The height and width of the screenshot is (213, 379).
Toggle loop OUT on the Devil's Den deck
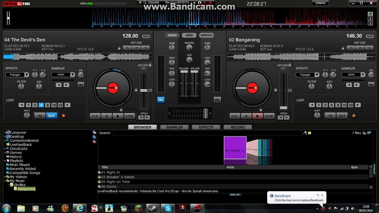pyautogui.click(x=52, y=116)
